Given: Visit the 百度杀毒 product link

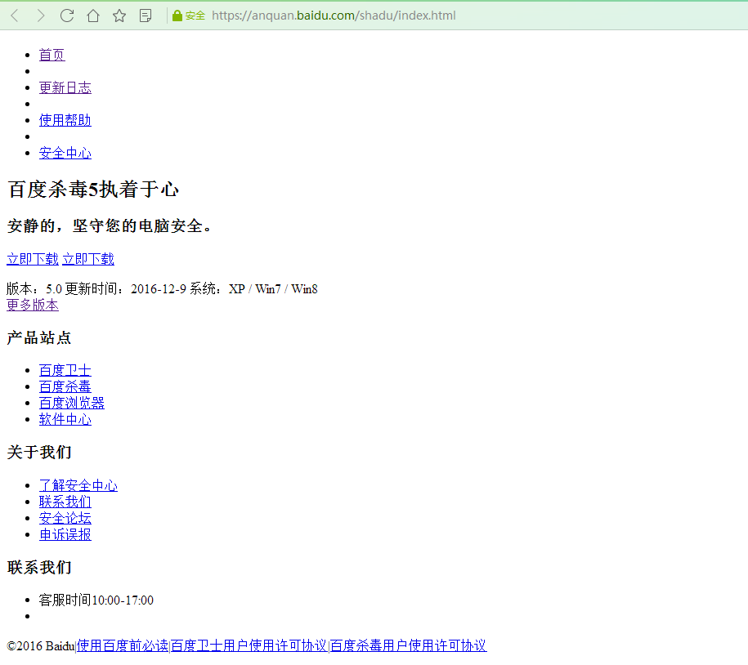Looking at the screenshot, I should [65, 386].
